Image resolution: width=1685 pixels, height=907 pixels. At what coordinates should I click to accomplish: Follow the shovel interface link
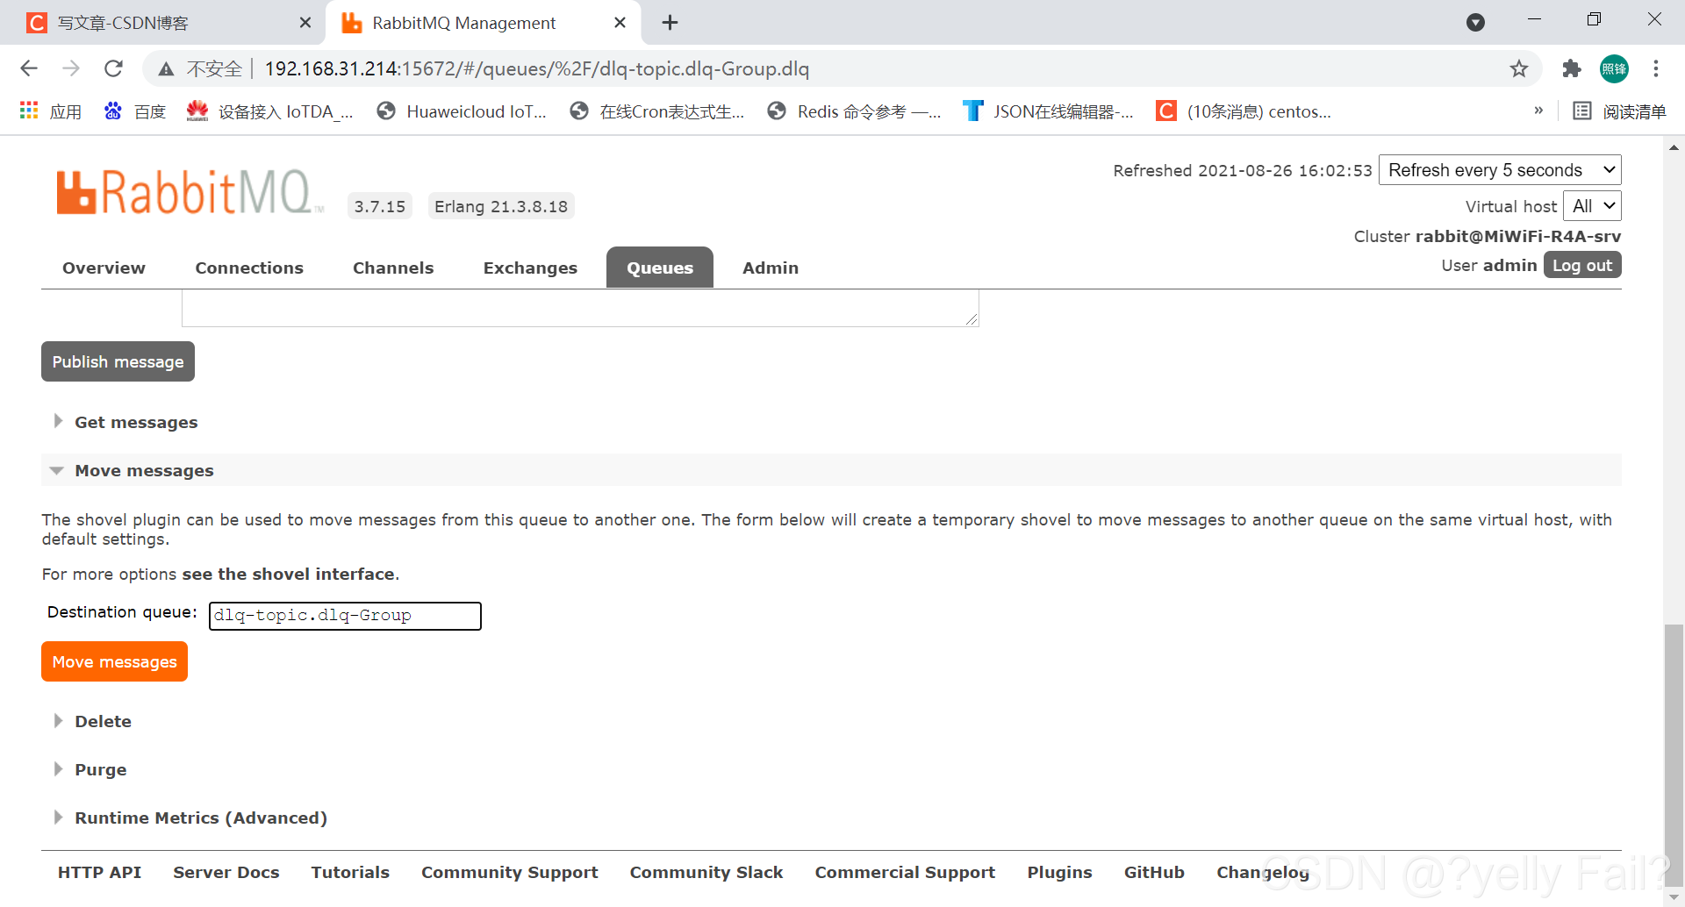click(x=288, y=574)
